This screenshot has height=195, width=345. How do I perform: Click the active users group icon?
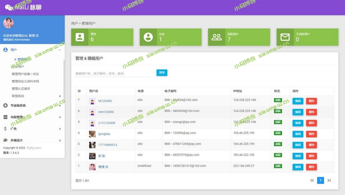[x=217, y=37]
